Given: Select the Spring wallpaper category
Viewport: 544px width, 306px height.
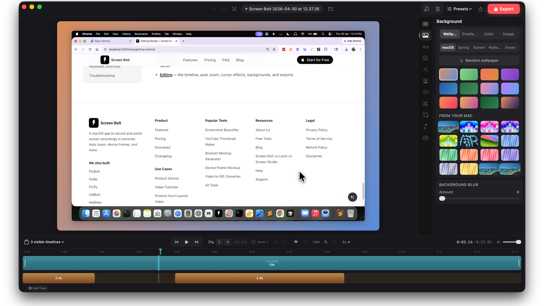Looking at the screenshot, I should [x=463, y=48].
